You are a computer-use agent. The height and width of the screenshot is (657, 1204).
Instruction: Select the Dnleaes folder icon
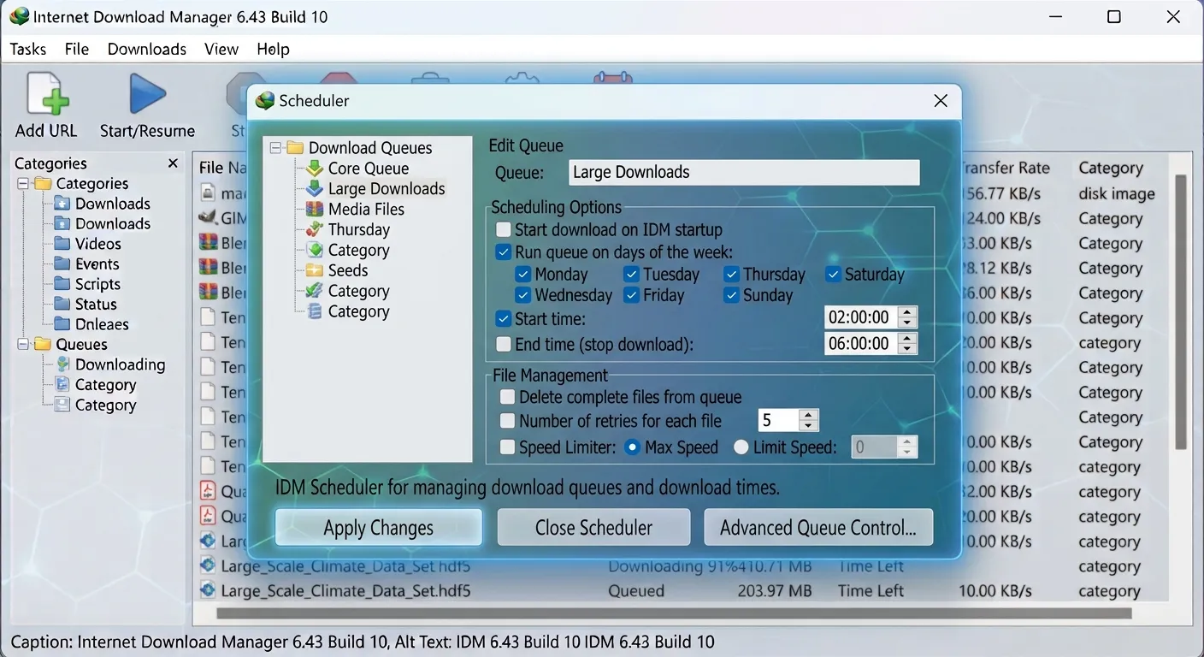[62, 324]
